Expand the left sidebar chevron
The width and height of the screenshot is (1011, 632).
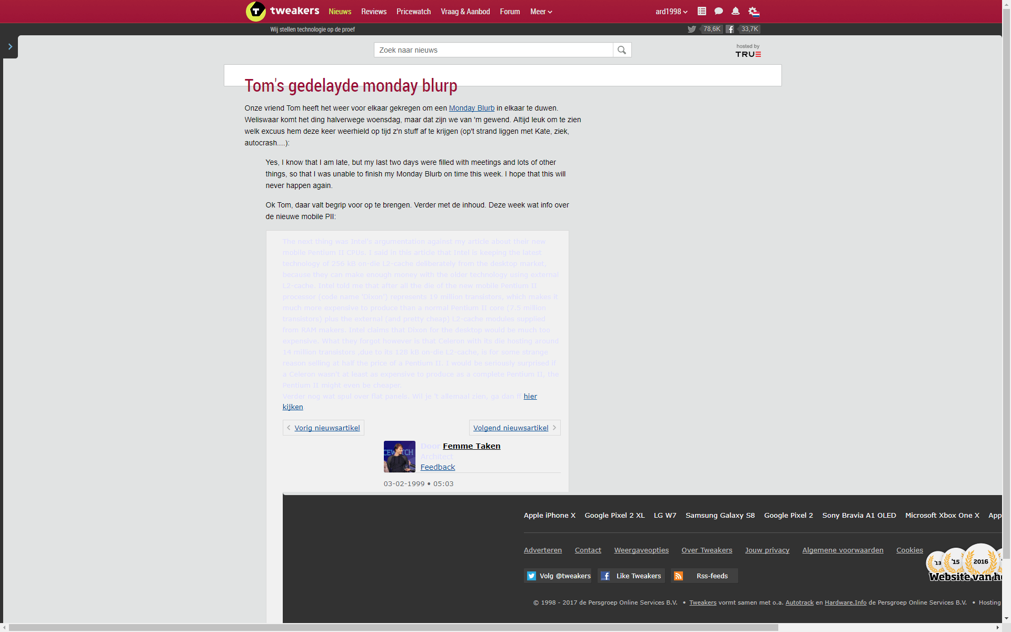(10, 47)
